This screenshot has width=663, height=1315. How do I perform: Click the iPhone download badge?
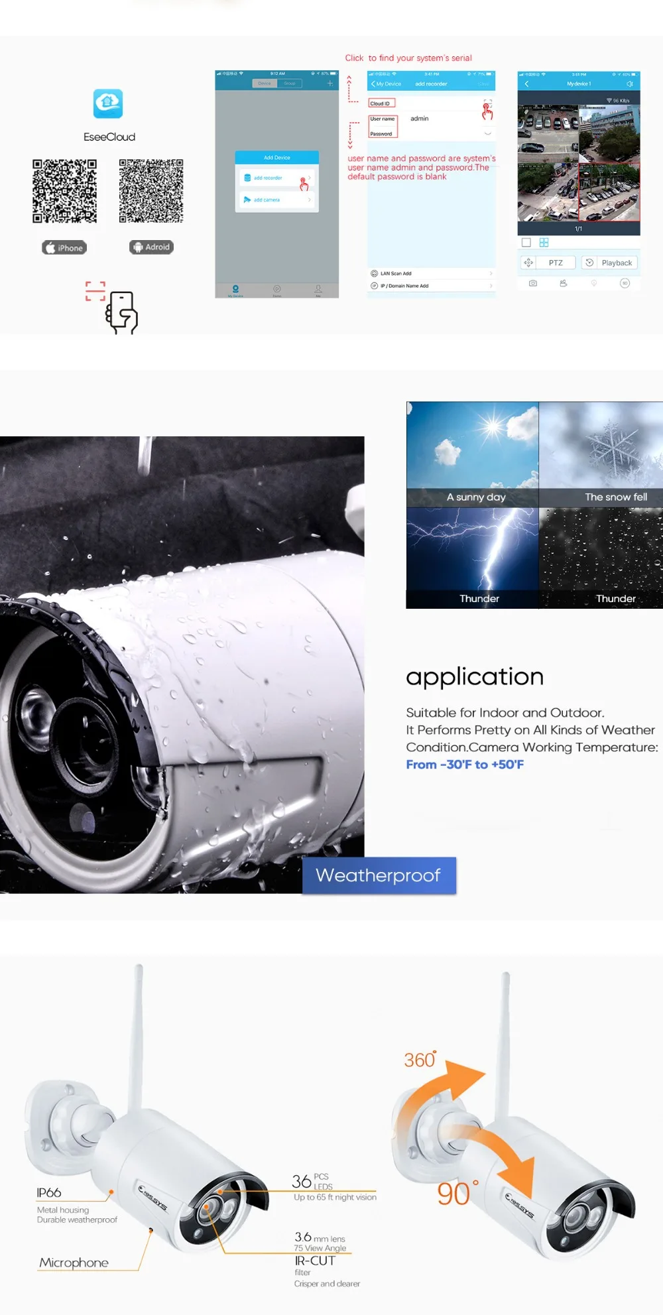(64, 248)
